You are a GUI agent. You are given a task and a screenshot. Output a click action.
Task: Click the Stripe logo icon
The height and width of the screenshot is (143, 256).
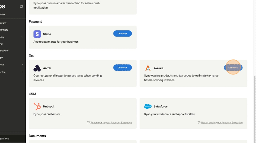(x=37, y=34)
